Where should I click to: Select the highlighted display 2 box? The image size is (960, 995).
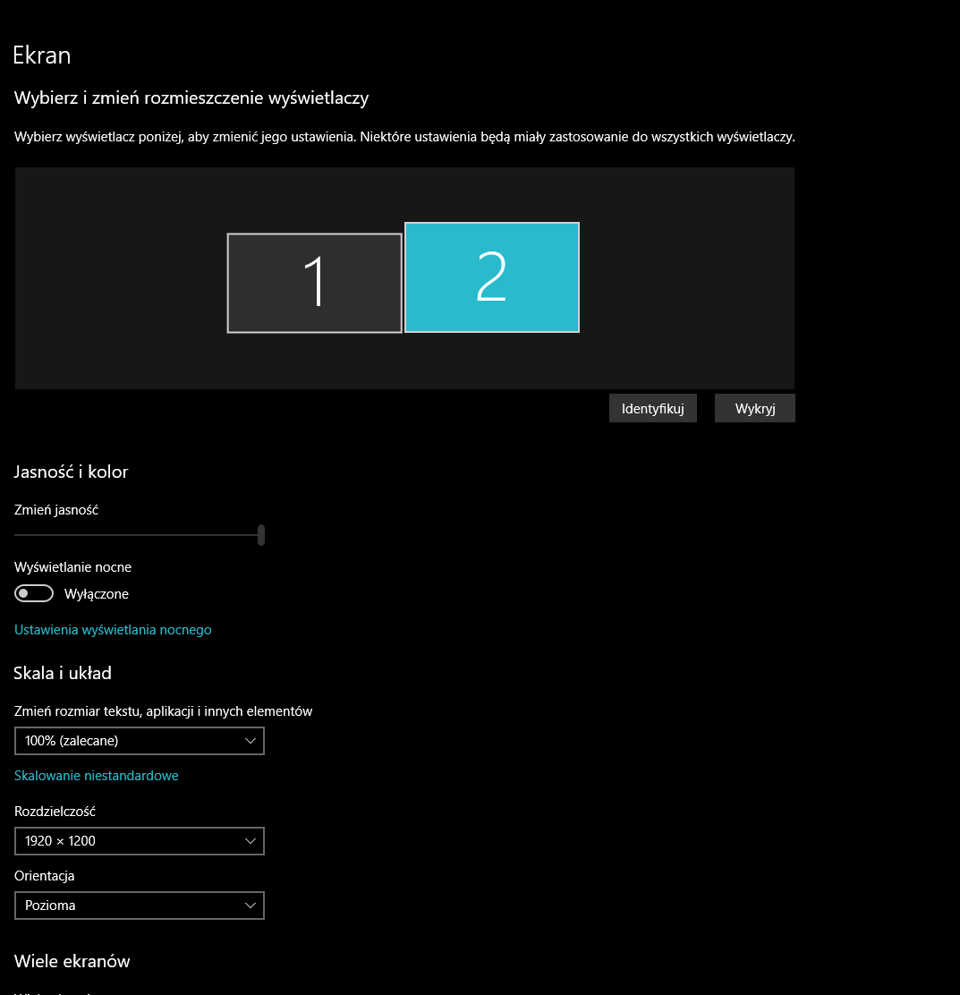[x=492, y=277]
